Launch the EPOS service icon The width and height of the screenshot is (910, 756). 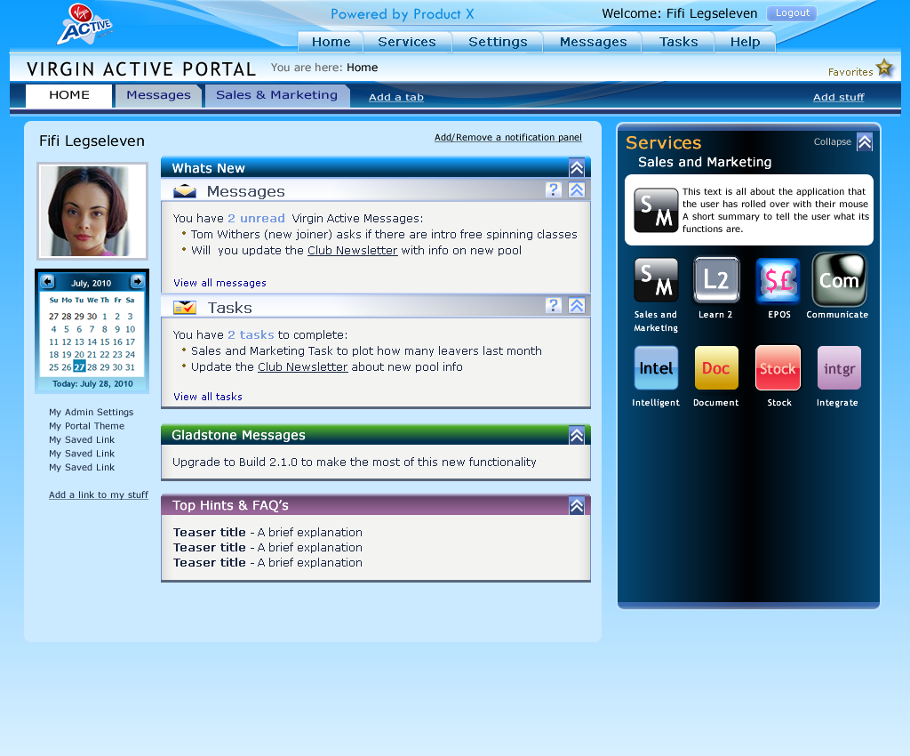[x=778, y=280]
